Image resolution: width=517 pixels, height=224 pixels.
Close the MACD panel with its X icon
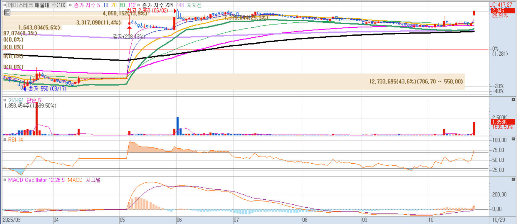pos(513,179)
